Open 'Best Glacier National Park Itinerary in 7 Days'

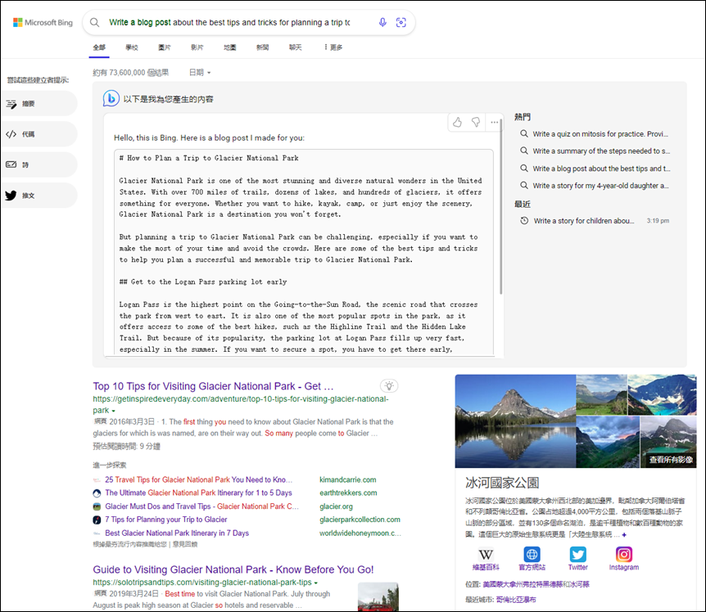(x=177, y=533)
